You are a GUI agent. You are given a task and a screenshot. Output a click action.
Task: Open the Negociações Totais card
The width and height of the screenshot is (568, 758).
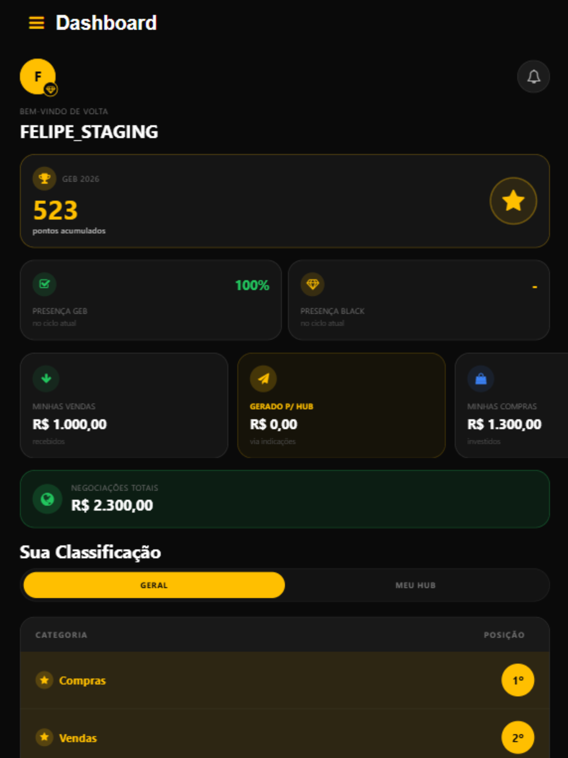(285, 499)
